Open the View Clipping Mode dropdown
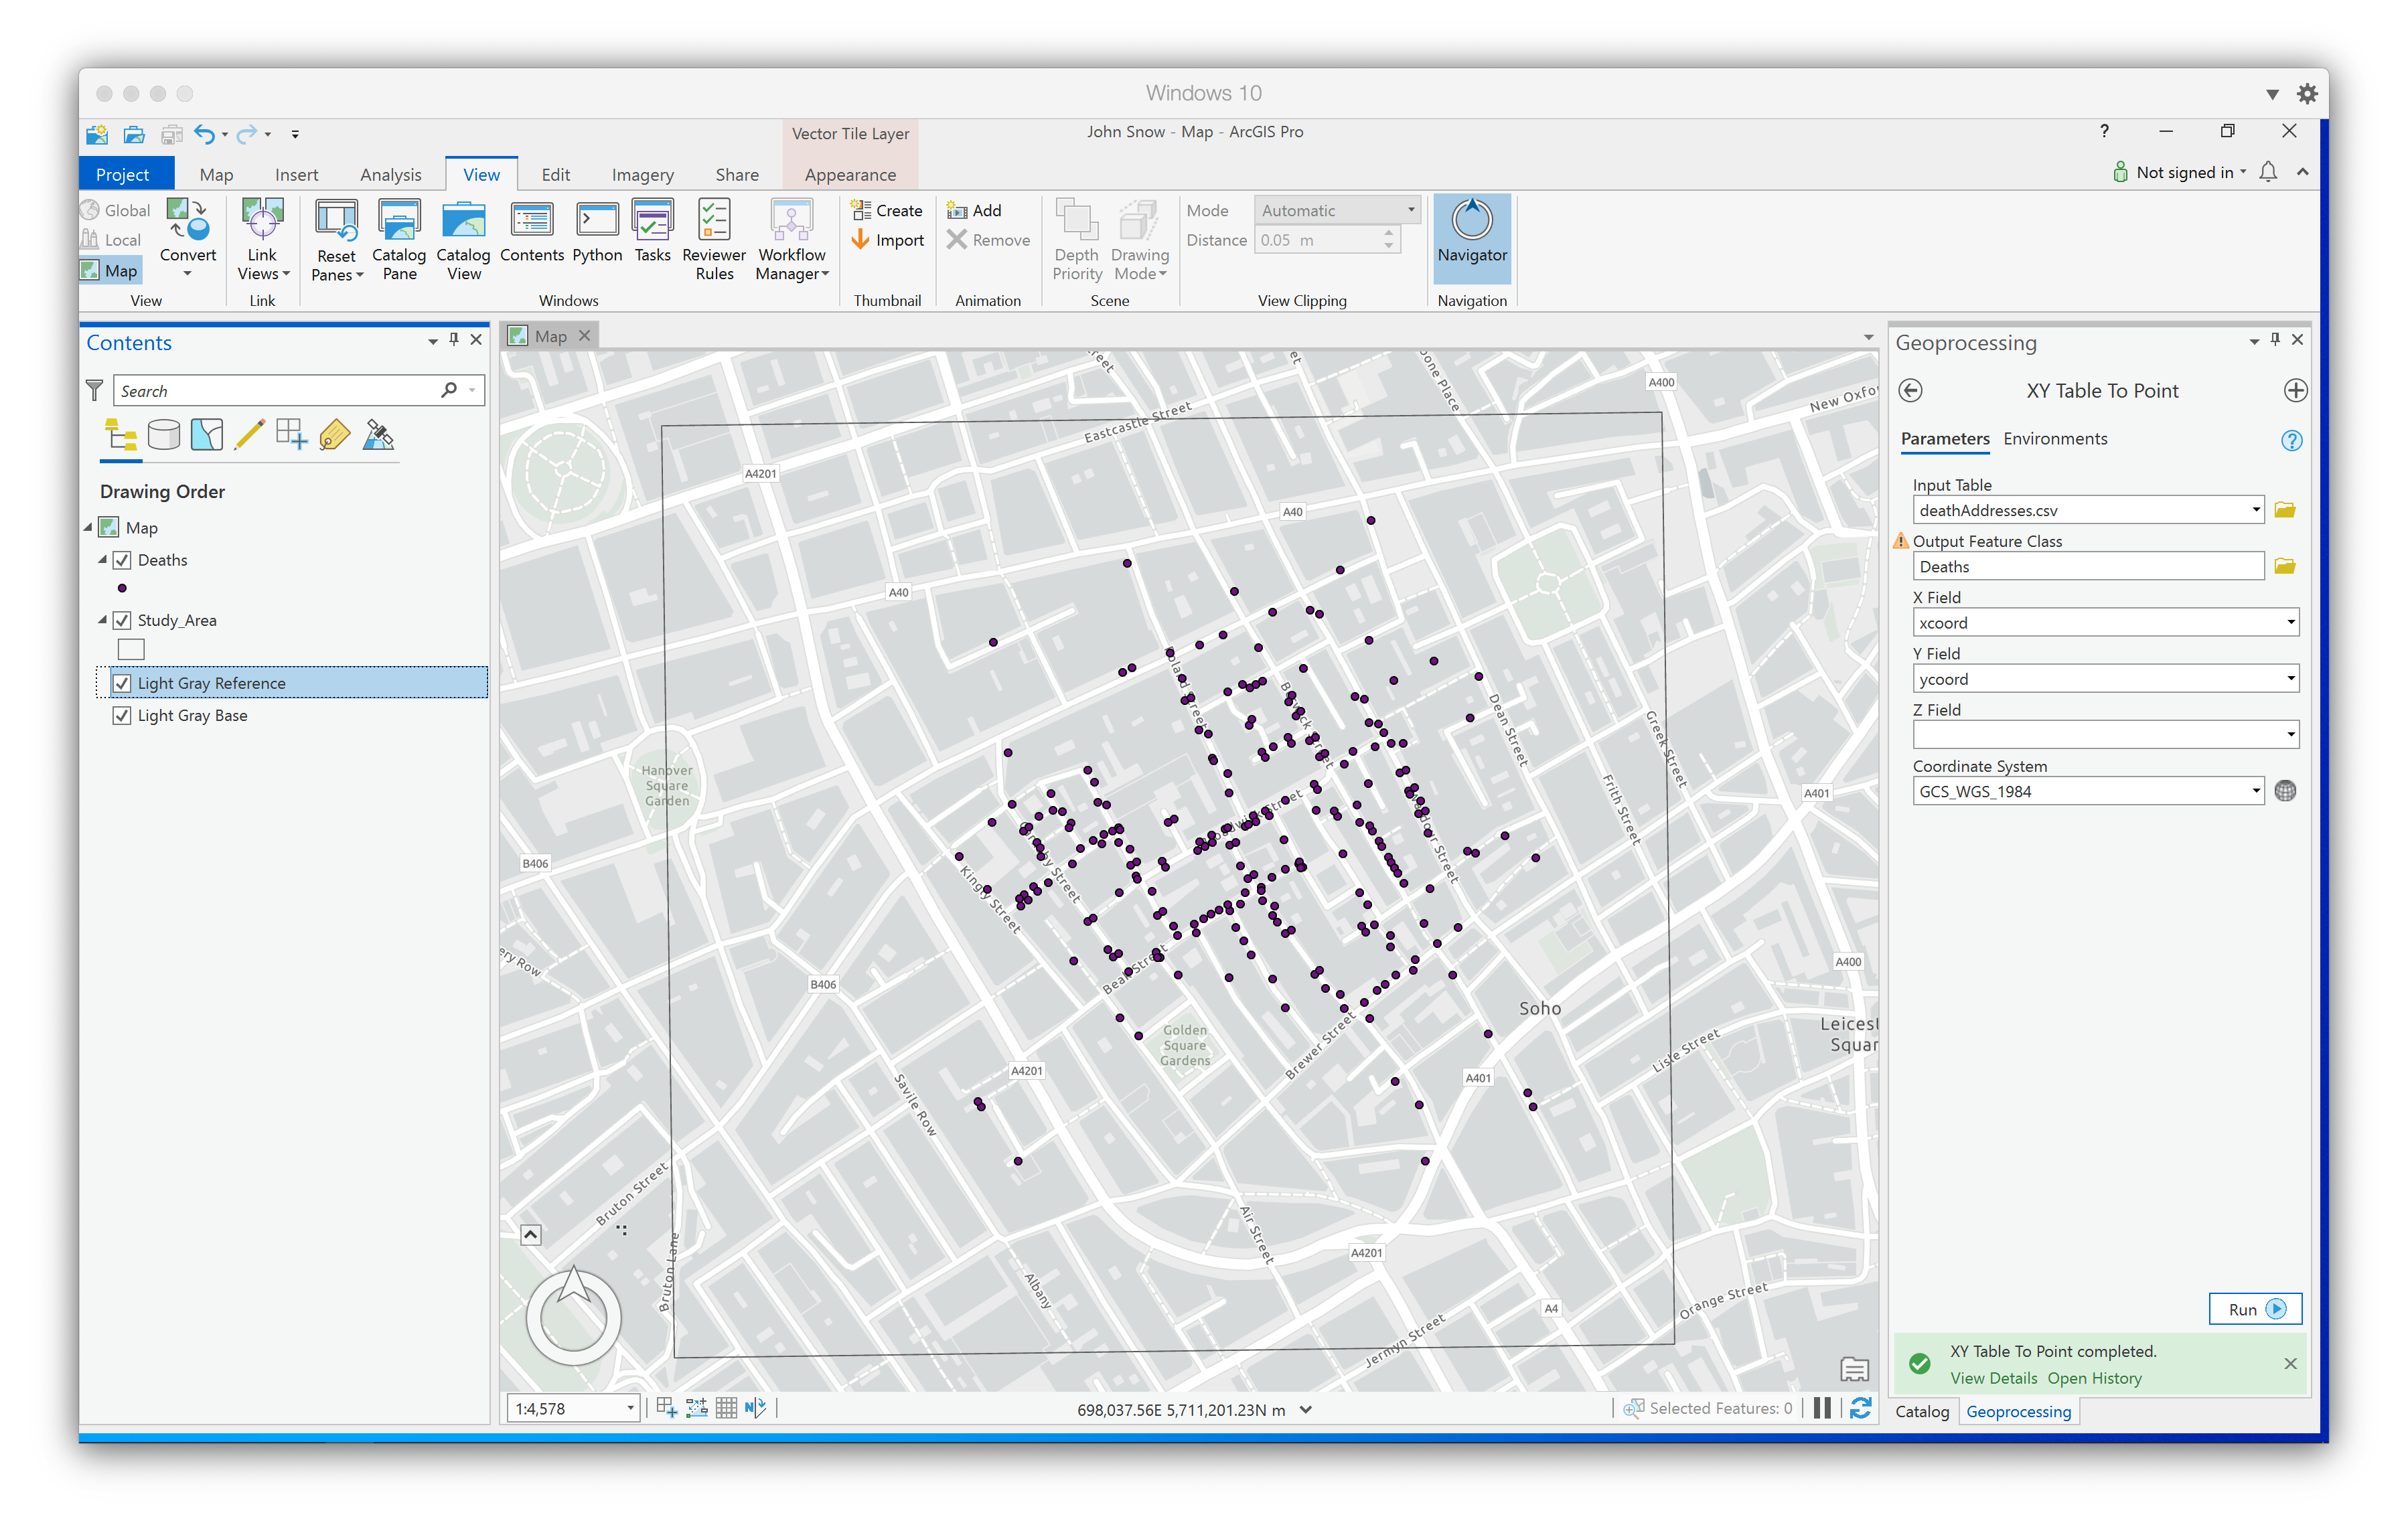This screenshot has height=1533, width=2408. point(1410,210)
